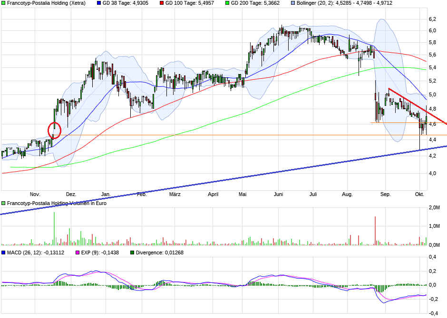Image resolution: width=447 pixels, height=318 pixels.
Task: Click the 6,0 price axis value
Action: 432,31
